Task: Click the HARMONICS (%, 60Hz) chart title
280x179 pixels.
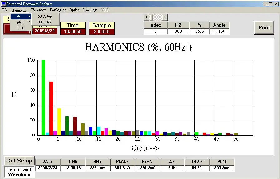Action: click(139, 47)
